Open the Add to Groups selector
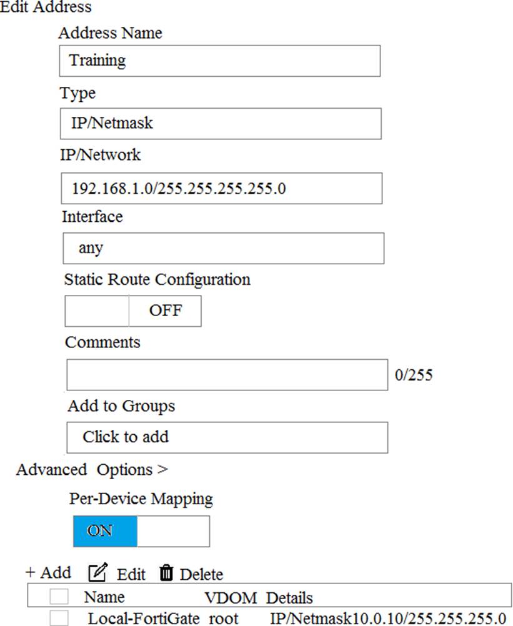Screen dimensions: 513x626 click(x=227, y=437)
